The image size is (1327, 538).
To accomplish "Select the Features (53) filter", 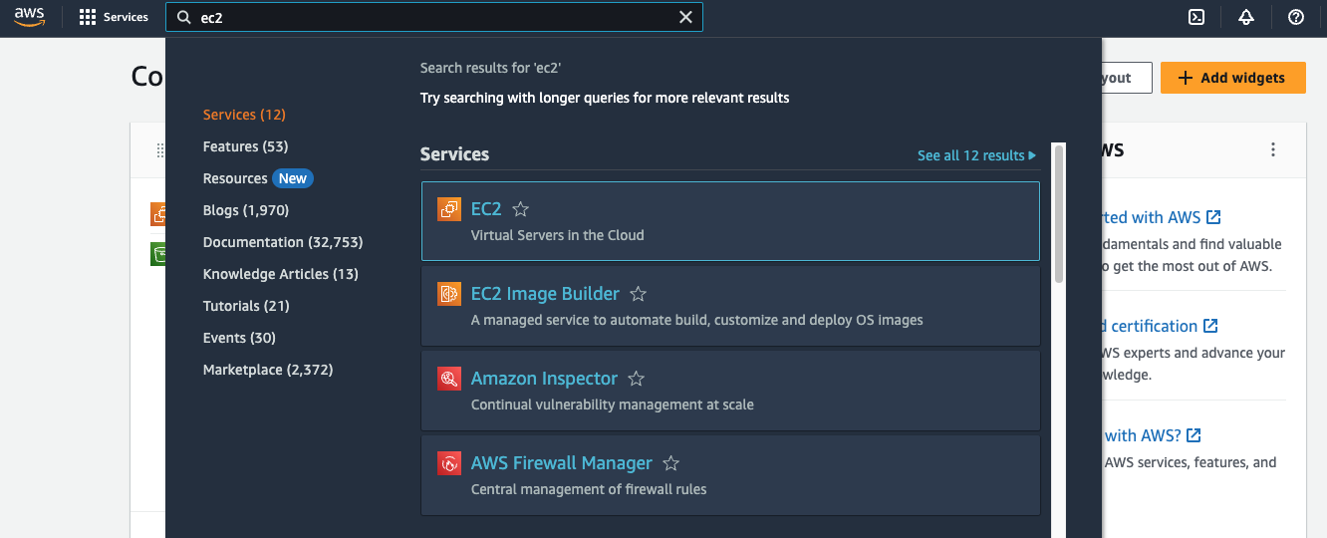I will 245,146.
